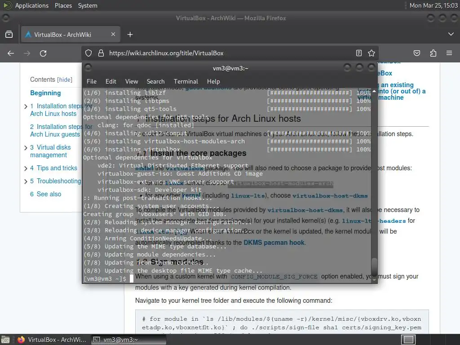Open the terminal Edit menu
Viewport: 460px width, 345px height.
[111, 81]
